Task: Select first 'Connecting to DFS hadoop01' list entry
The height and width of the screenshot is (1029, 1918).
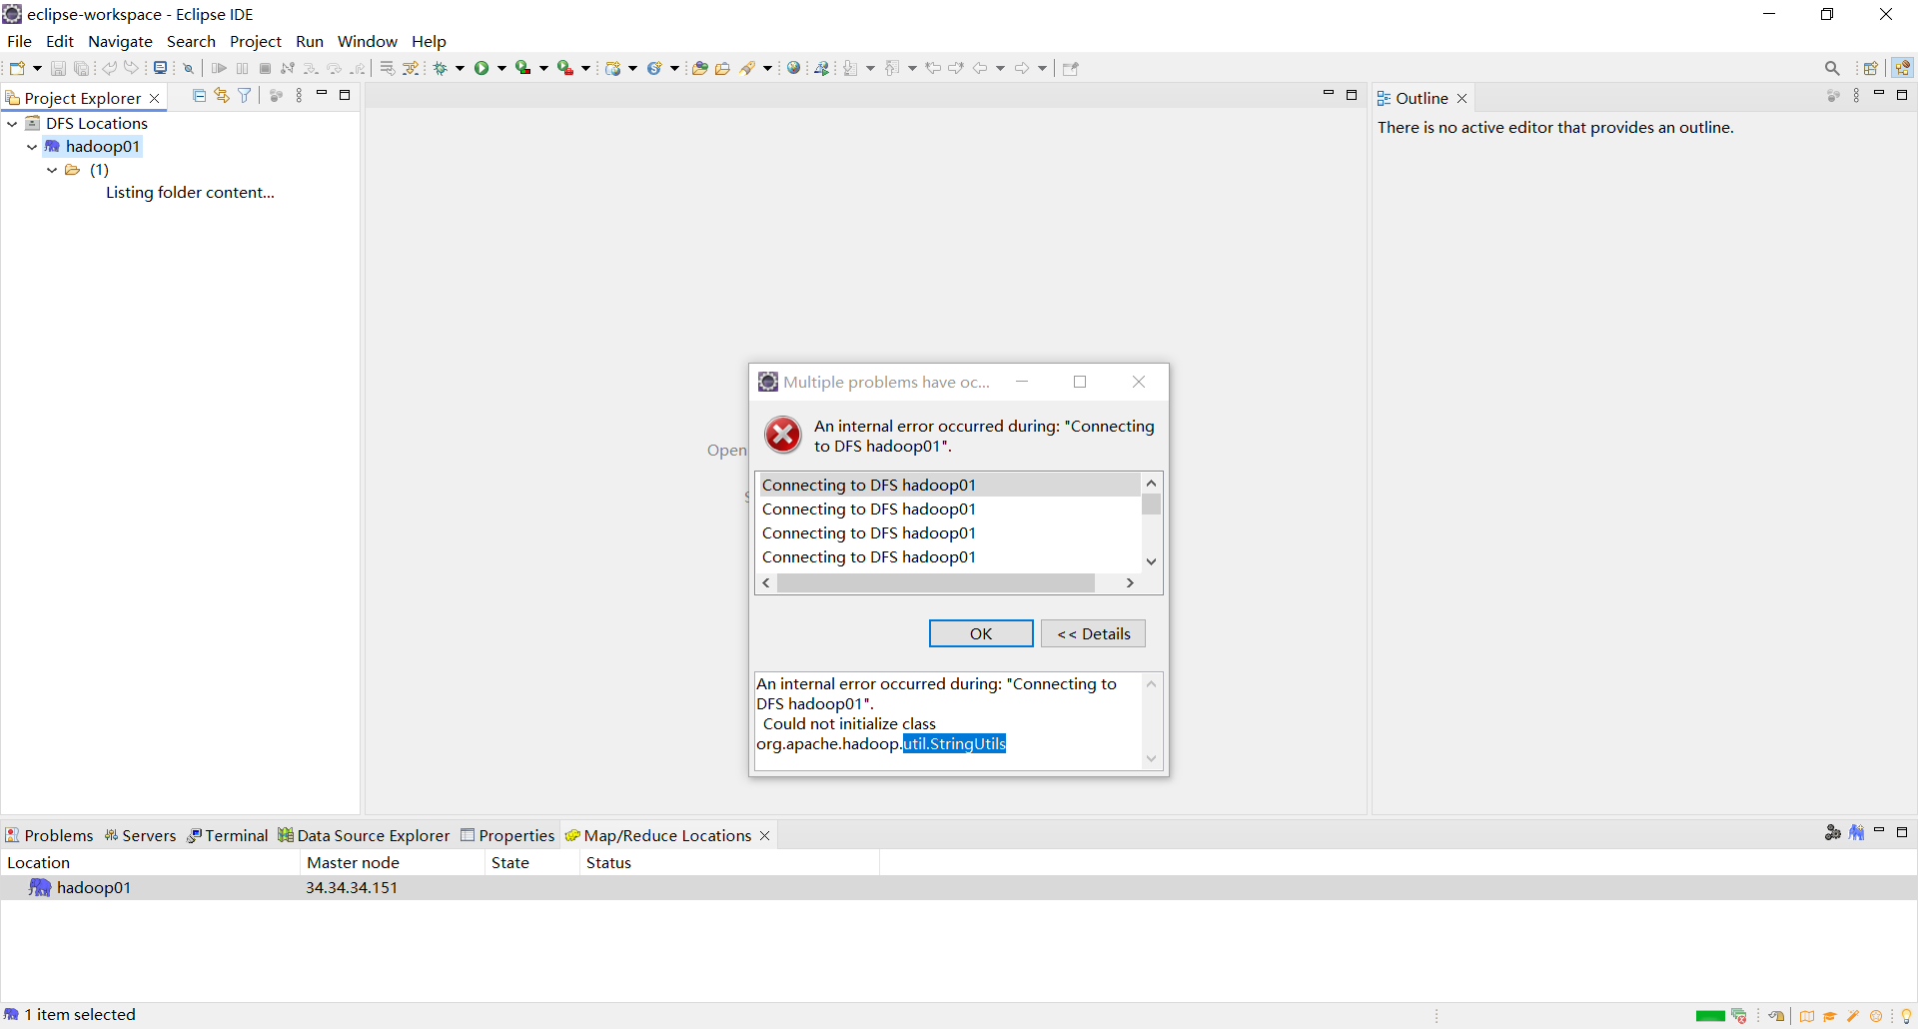Action: pos(949,486)
